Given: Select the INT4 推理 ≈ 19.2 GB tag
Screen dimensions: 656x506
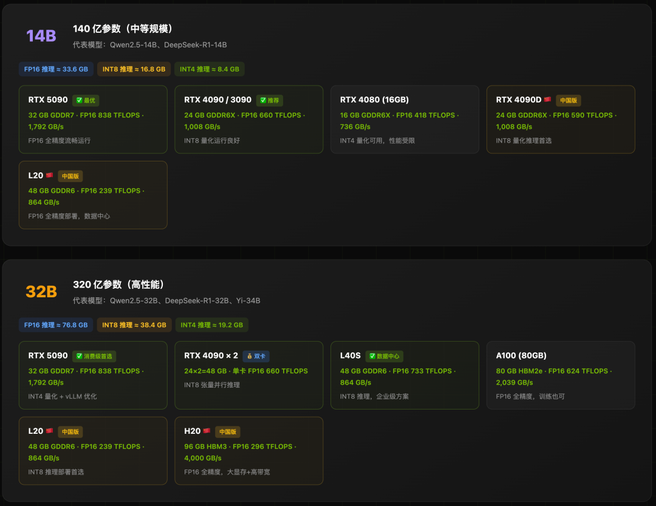Looking at the screenshot, I should coord(212,325).
